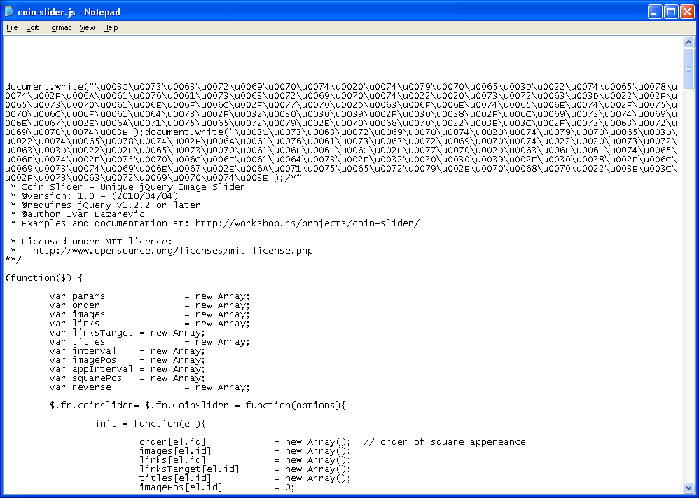This screenshot has width=699, height=498.
Task: Open the Help menu
Action: 111,27
